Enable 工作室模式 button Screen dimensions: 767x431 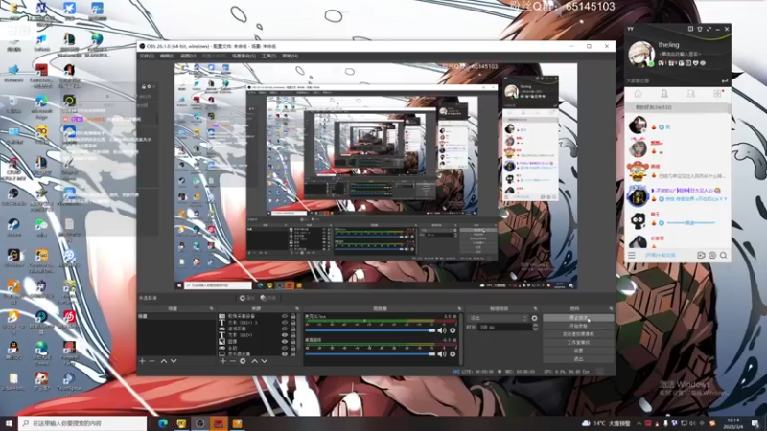[x=578, y=343]
